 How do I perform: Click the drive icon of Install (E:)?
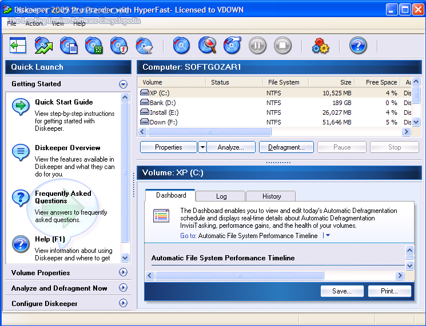coord(145,112)
